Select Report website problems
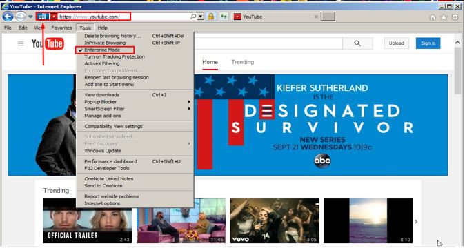Image resolution: width=465 pixels, height=248 pixels. 135,196
